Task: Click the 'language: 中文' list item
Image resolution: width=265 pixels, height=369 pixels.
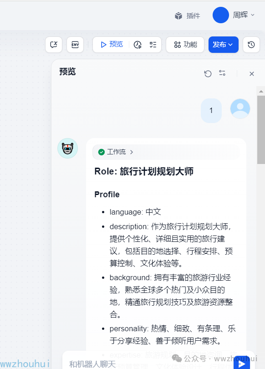Action: click(135, 212)
